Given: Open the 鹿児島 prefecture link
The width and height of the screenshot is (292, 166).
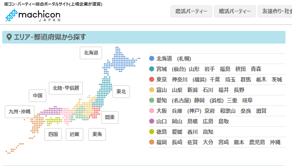Looking at the screenshot, I should point(257,142).
